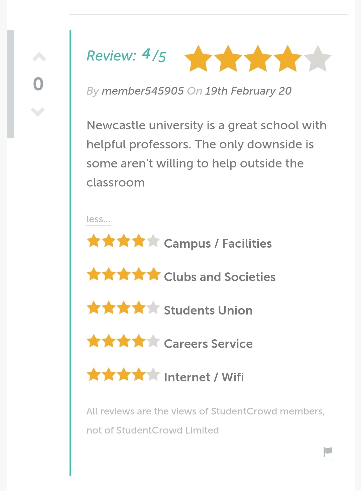361x491 pixels.
Task: Open the member545905 profile name
Action: coord(143,91)
